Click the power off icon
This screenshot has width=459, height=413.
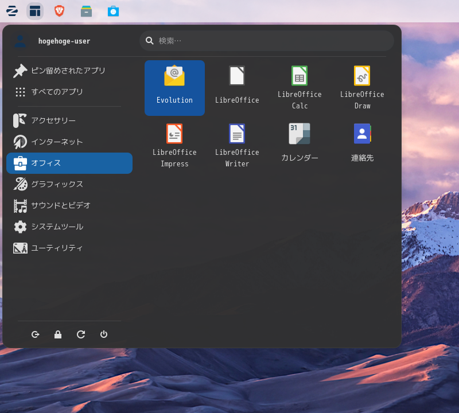point(104,334)
